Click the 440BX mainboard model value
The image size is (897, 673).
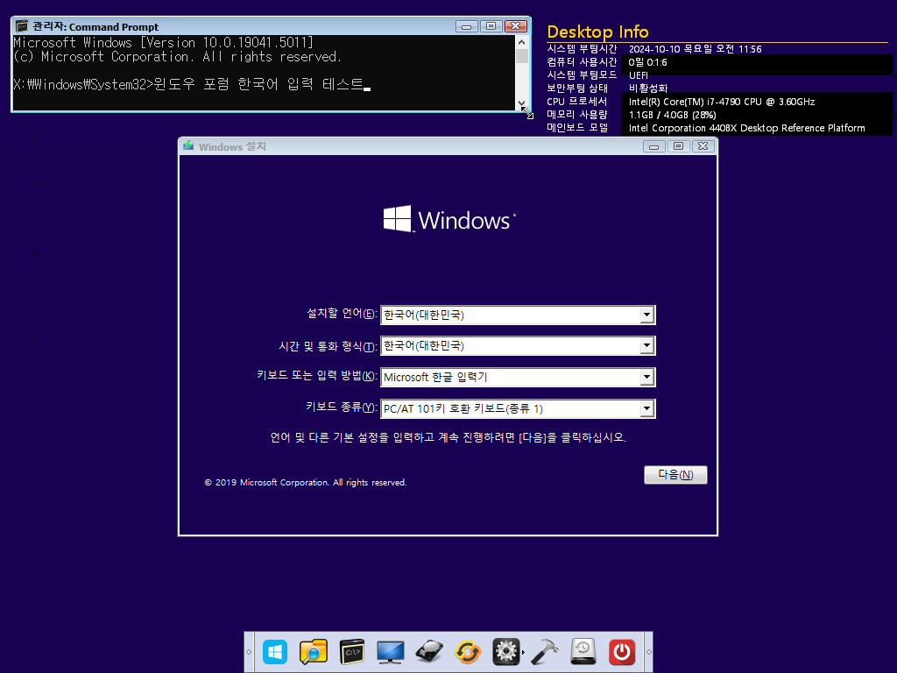pos(746,128)
